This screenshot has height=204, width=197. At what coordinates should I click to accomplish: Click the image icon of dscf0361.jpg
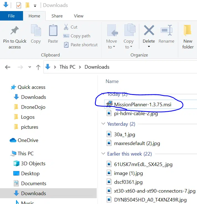(109, 182)
